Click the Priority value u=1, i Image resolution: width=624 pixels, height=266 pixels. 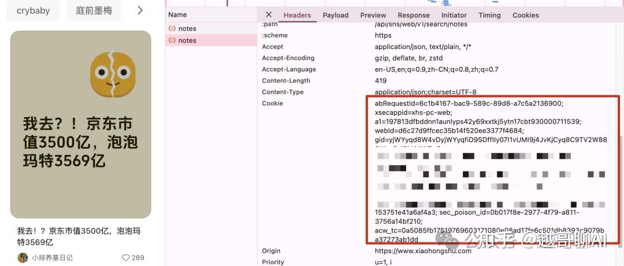(383, 262)
